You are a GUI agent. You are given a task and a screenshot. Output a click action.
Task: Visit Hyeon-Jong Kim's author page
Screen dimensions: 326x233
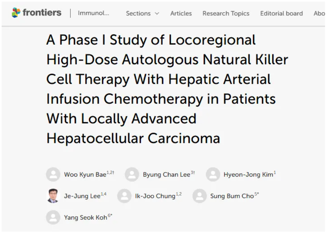248,175
